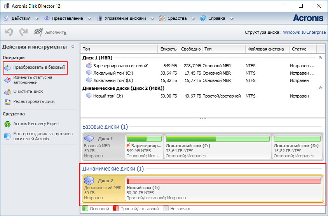The height and width of the screenshot is (216, 328).
Task: Click the Диск 2 dynamic drive icon
Action: pyautogui.click(x=89, y=180)
